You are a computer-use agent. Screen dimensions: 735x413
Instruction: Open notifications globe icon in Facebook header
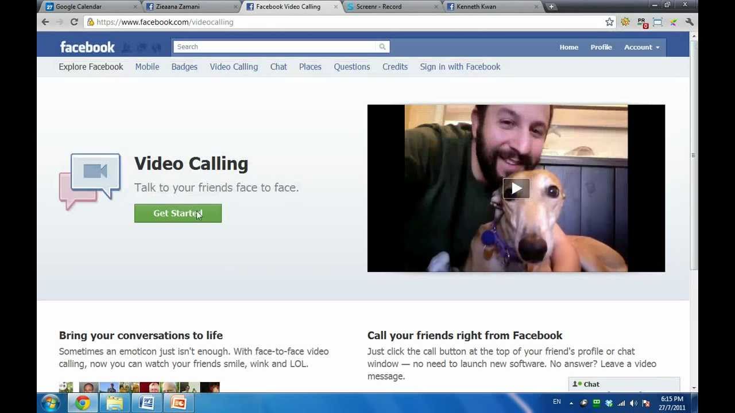point(156,47)
